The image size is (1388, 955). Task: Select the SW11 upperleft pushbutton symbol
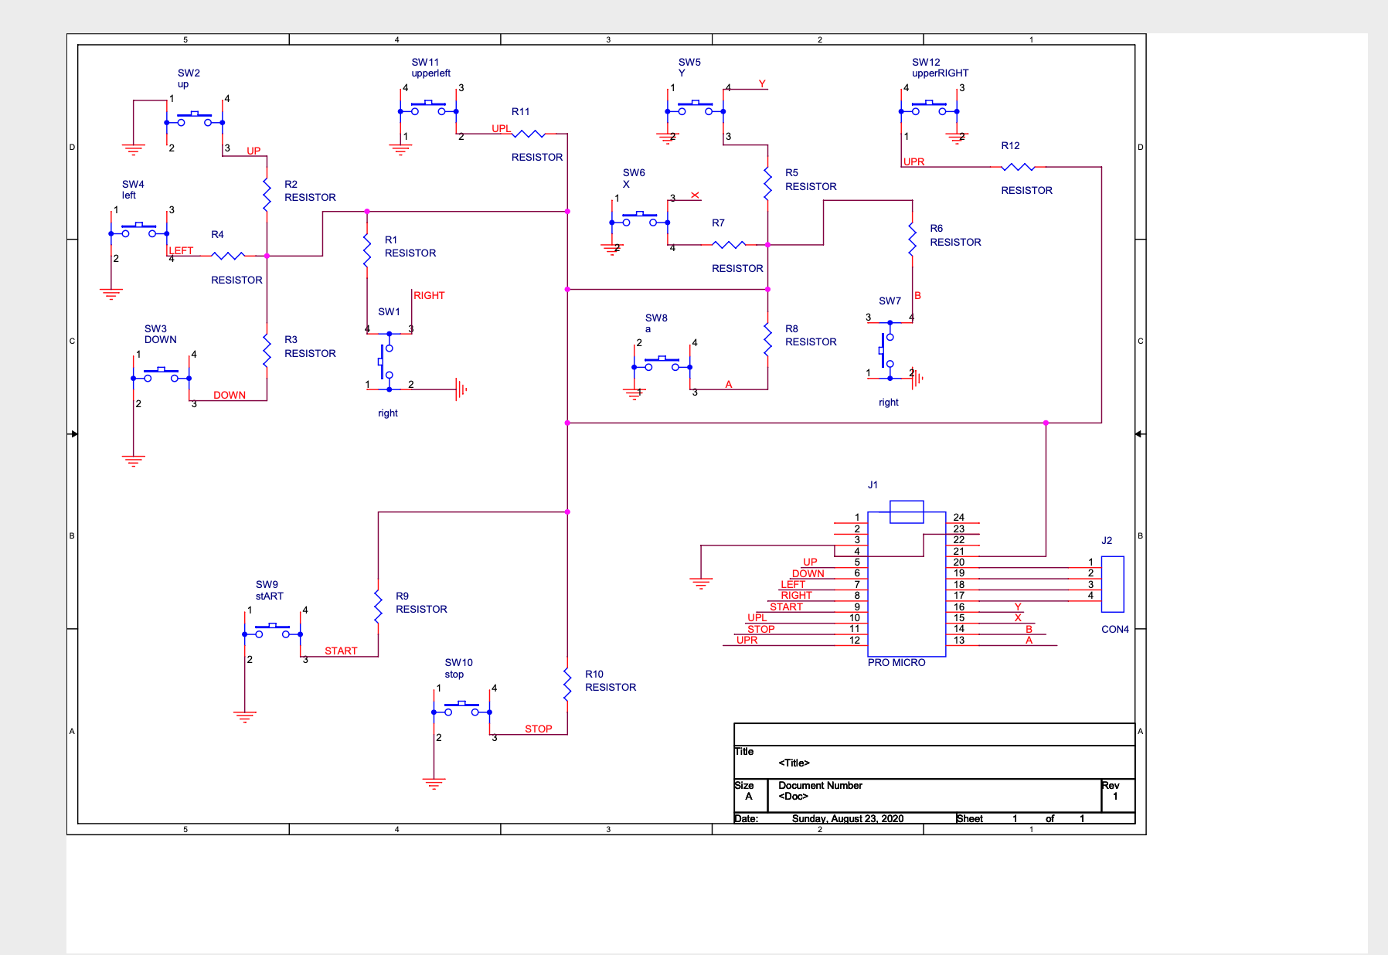[x=428, y=109]
